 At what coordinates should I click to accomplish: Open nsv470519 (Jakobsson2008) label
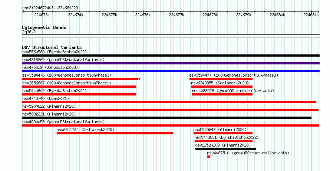[x=50, y=67]
